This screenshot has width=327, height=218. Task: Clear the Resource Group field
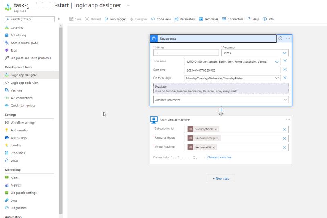[284, 139]
